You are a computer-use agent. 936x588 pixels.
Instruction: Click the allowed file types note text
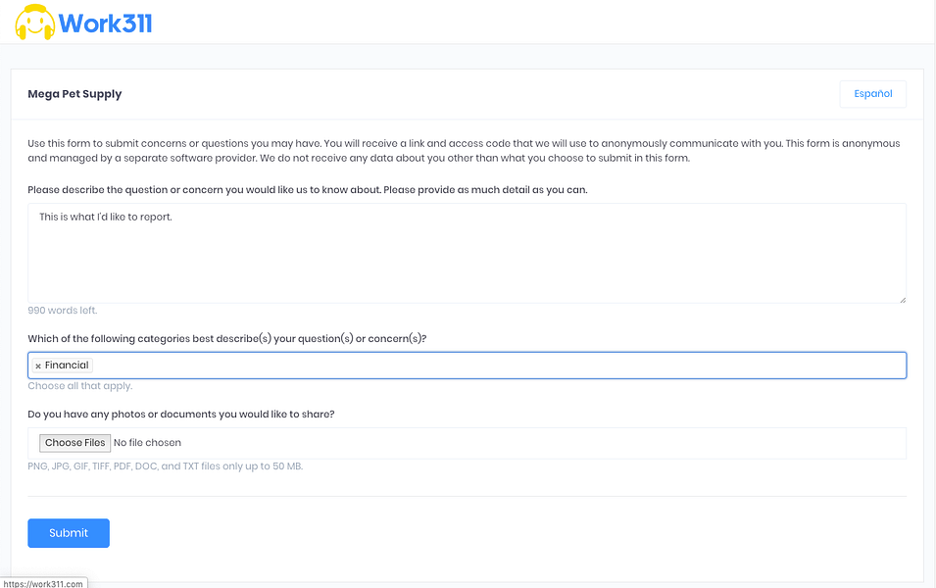[166, 466]
